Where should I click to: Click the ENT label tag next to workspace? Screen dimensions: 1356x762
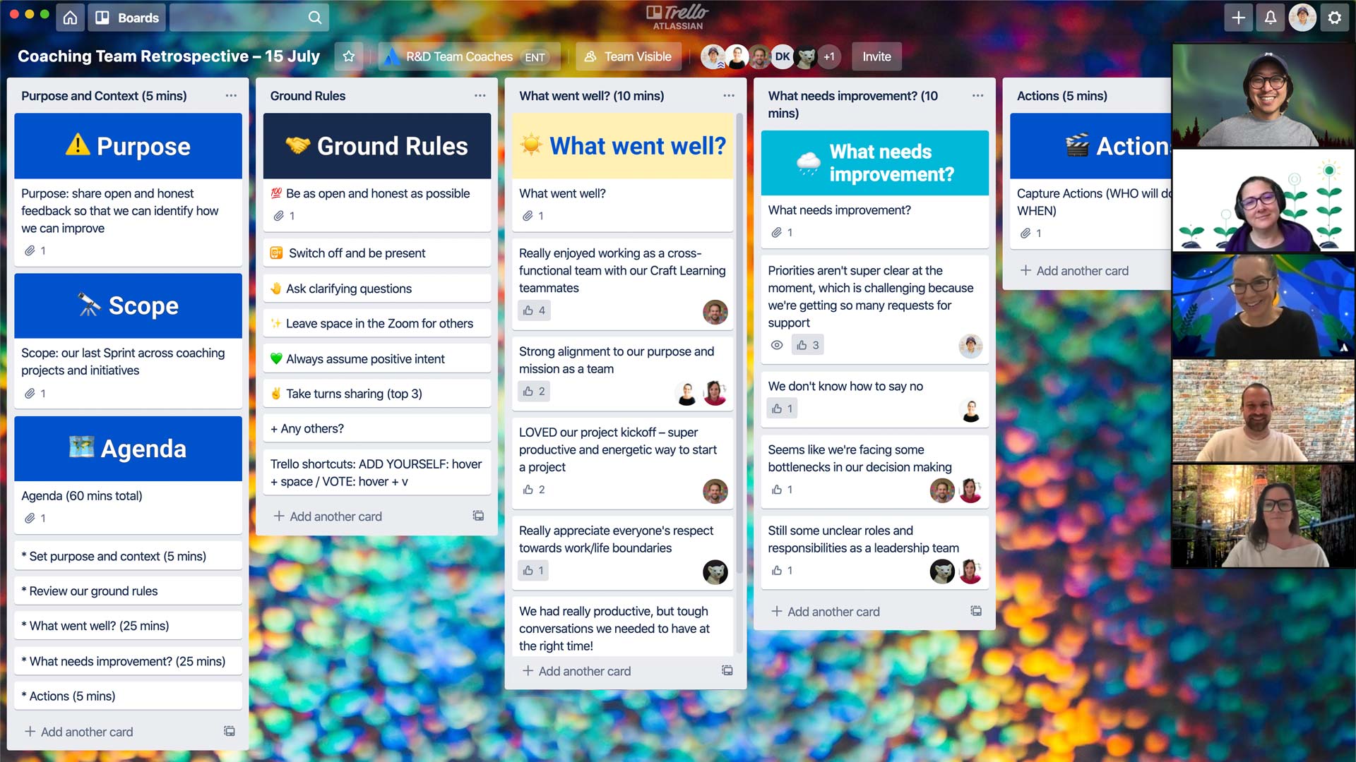534,56
